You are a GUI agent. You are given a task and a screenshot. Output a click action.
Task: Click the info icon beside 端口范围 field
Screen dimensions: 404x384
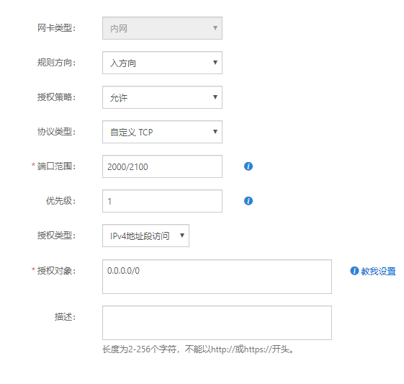[248, 166]
